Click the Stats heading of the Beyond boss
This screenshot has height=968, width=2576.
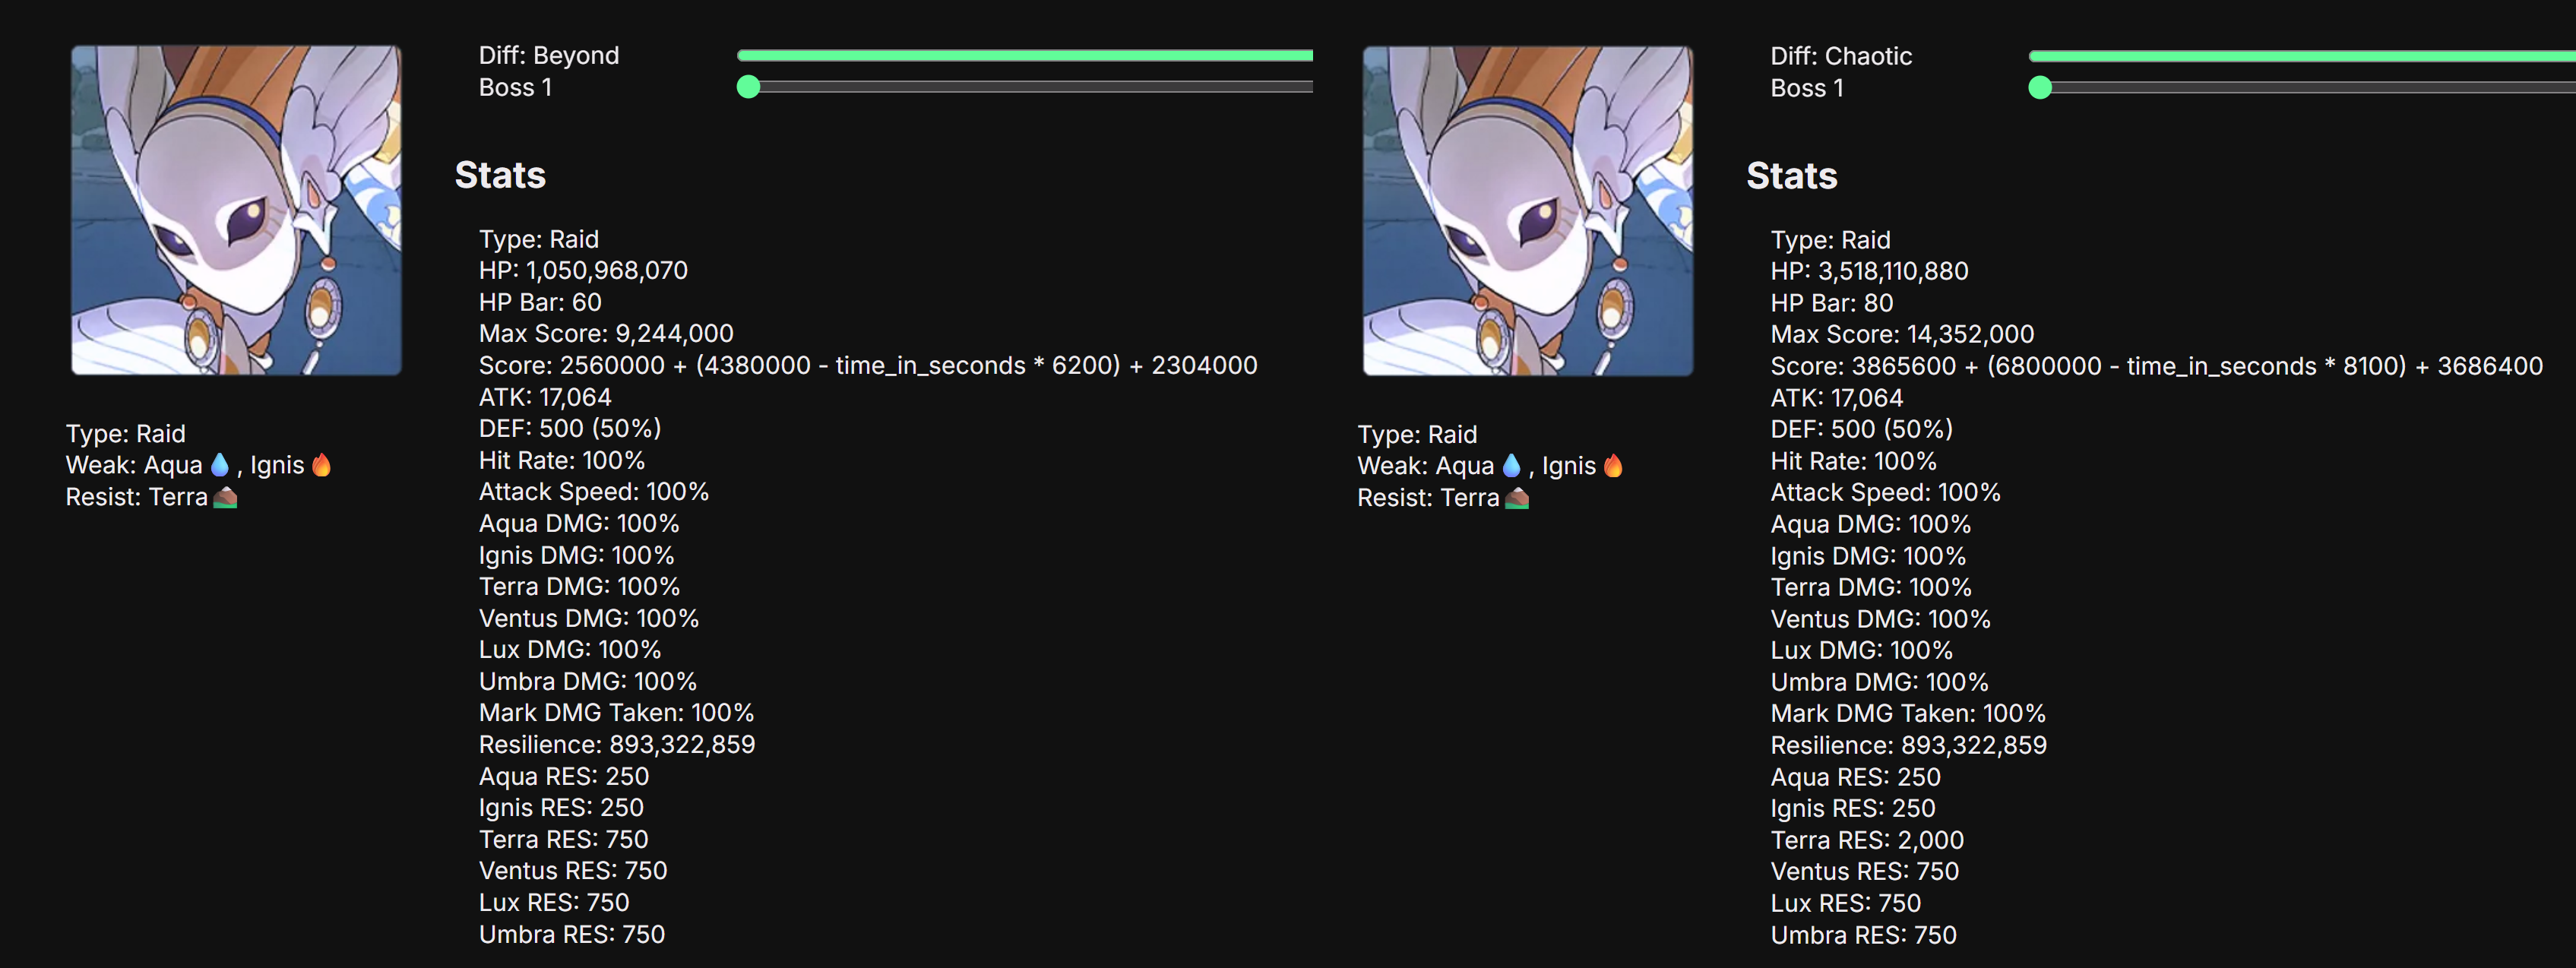click(500, 175)
